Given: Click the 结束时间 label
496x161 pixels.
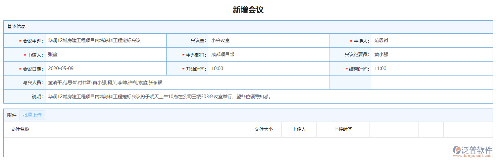Looking at the screenshot, I should point(359,69).
